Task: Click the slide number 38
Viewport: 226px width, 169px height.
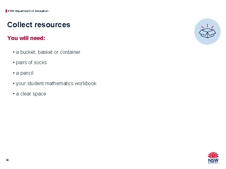Action: (x=7, y=160)
